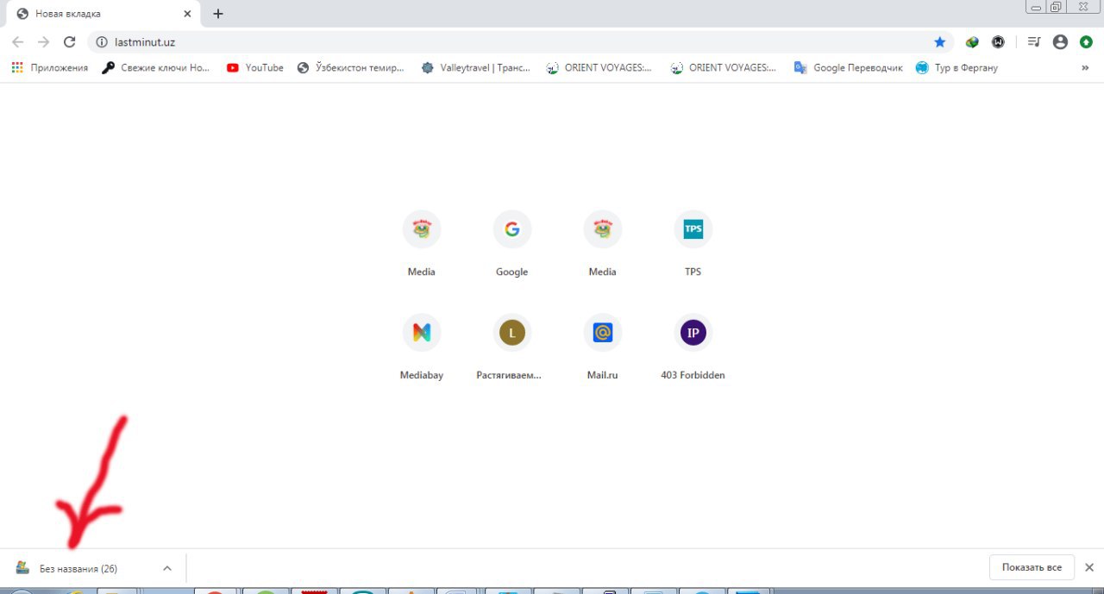Screen dimensions: 1104x594
Task: Open the black W extension icon
Action: (x=998, y=41)
